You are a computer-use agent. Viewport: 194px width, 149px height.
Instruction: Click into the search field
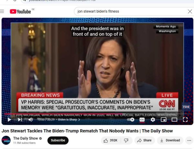(x=131, y=11)
